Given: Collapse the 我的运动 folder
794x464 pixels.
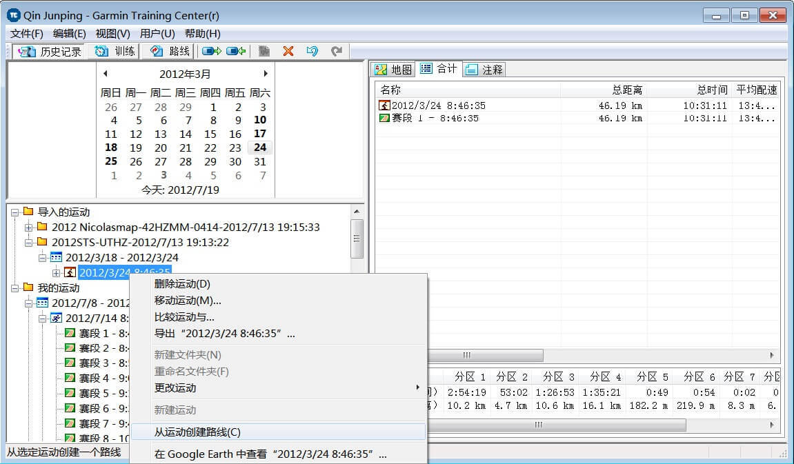Looking at the screenshot, I should point(15,288).
